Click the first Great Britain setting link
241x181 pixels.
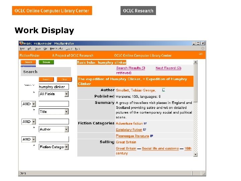click(126, 142)
